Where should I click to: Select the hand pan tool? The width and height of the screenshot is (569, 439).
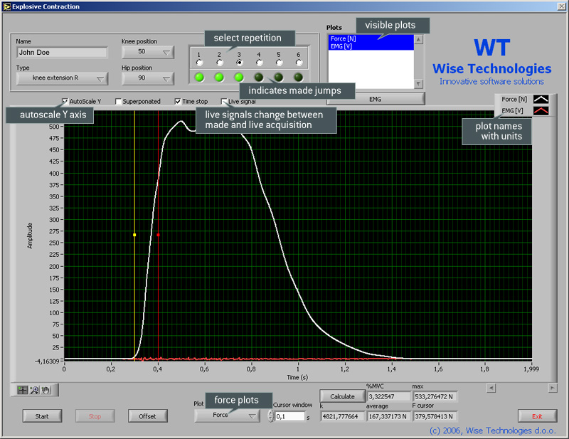click(x=46, y=391)
